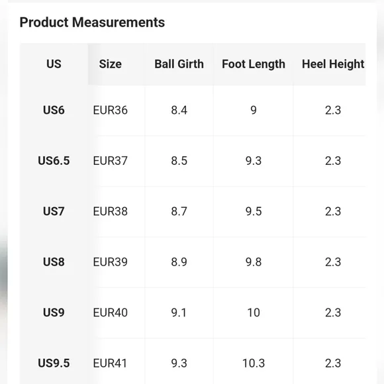The width and height of the screenshot is (384, 384).
Task: Select foot length value 9.8
Action: pyautogui.click(x=254, y=262)
